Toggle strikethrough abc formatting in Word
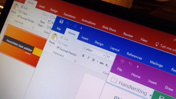176x99 pixels. [101, 63]
